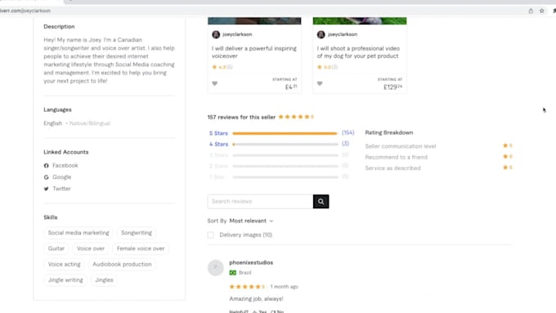
Task: Click 'Amazing job, always!' review text
Action: (256, 299)
